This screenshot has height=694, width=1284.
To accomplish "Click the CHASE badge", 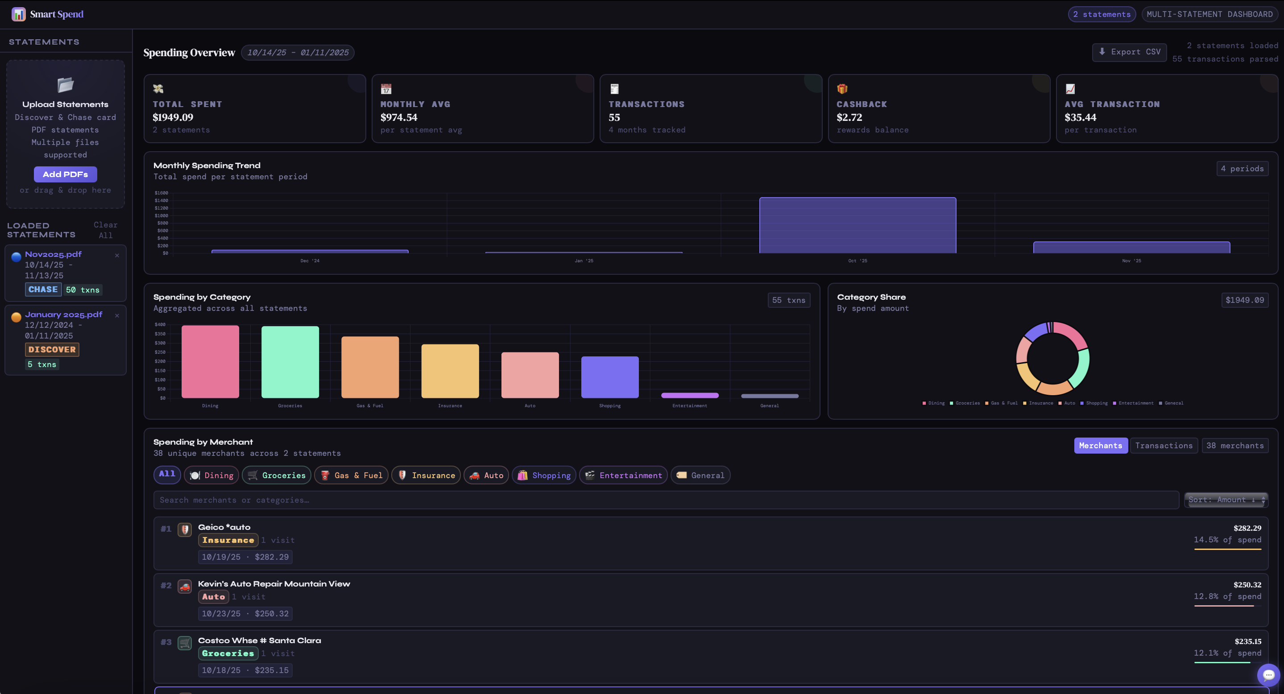I will pyautogui.click(x=43, y=289).
